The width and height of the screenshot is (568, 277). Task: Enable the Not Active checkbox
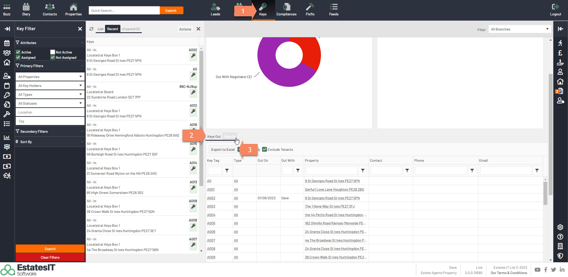tap(53, 52)
